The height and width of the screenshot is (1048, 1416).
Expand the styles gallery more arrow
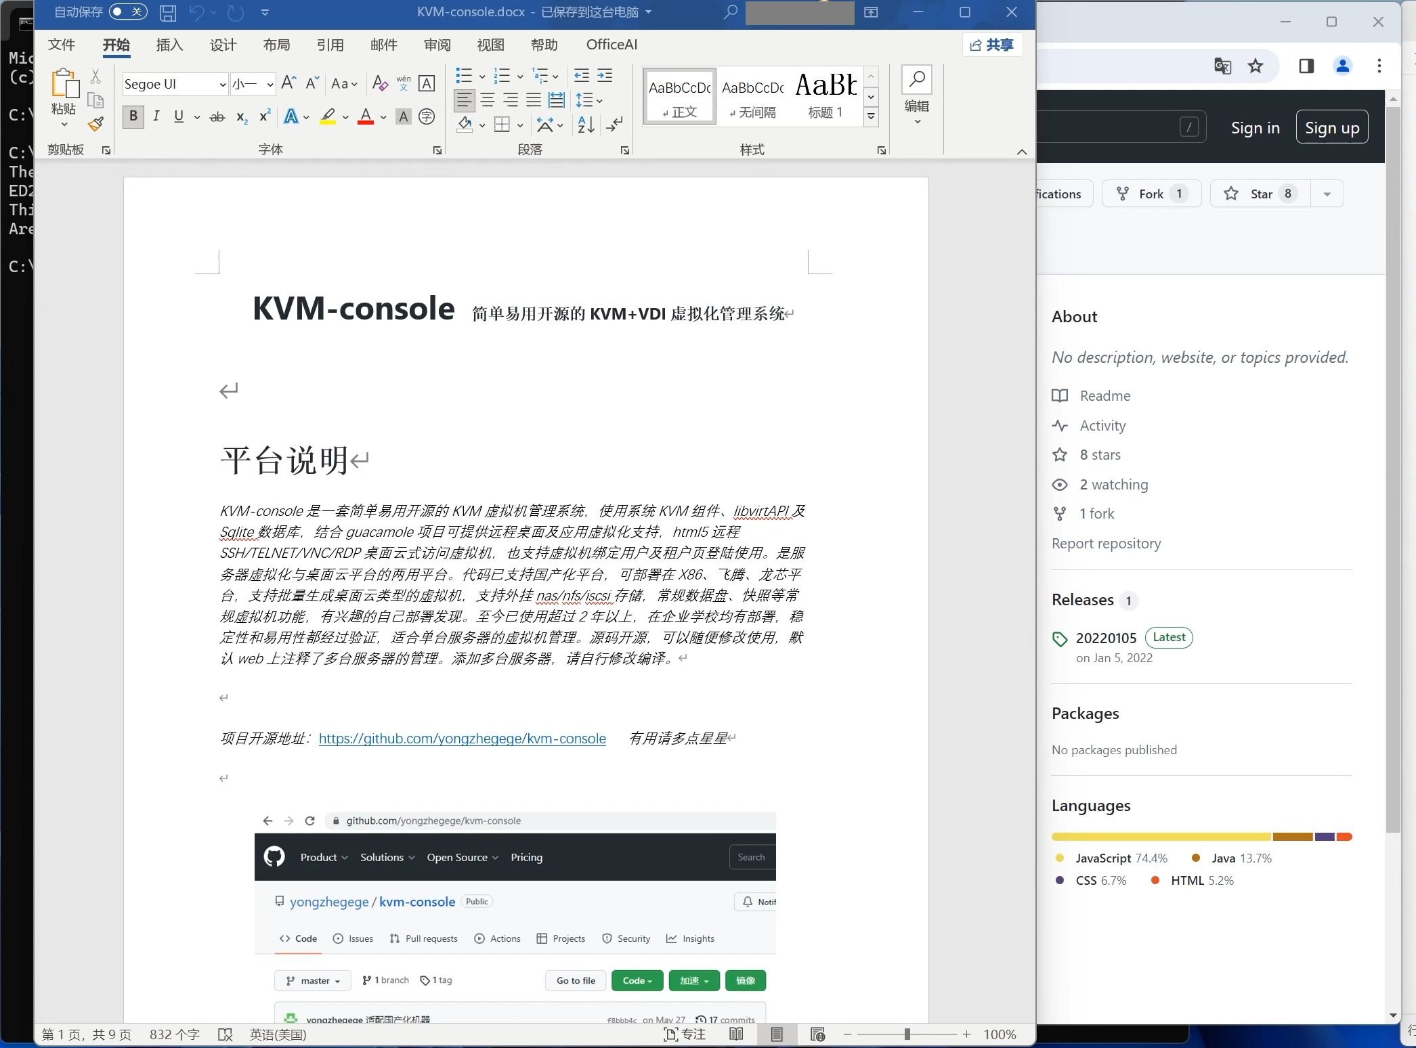coord(872,116)
